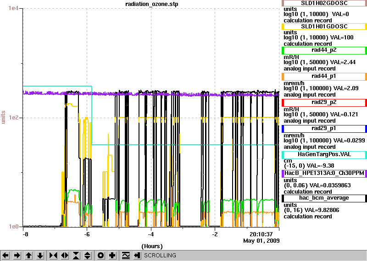Select the rad44_p1 curve legend box
Viewport: 367px width, 261px height.
(x=324, y=76)
